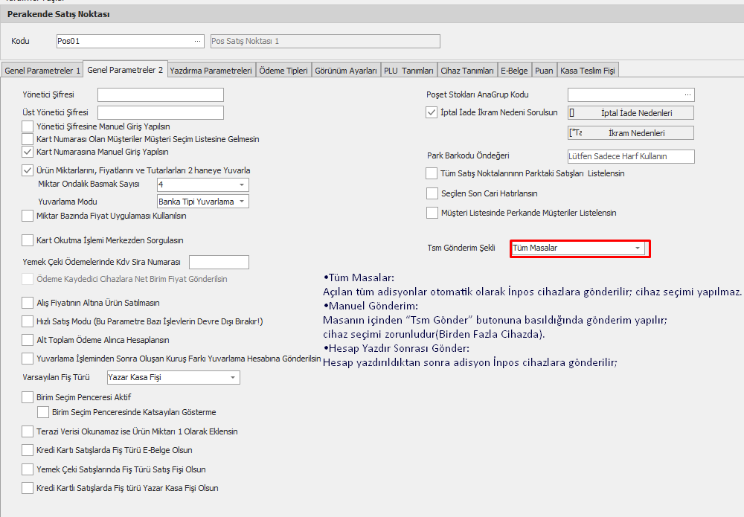This screenshot has width=744, height=517.
Task: Toggle İptal İade İkram Nedeni Sorulsun checkbox
Action: tap(432, 113)
